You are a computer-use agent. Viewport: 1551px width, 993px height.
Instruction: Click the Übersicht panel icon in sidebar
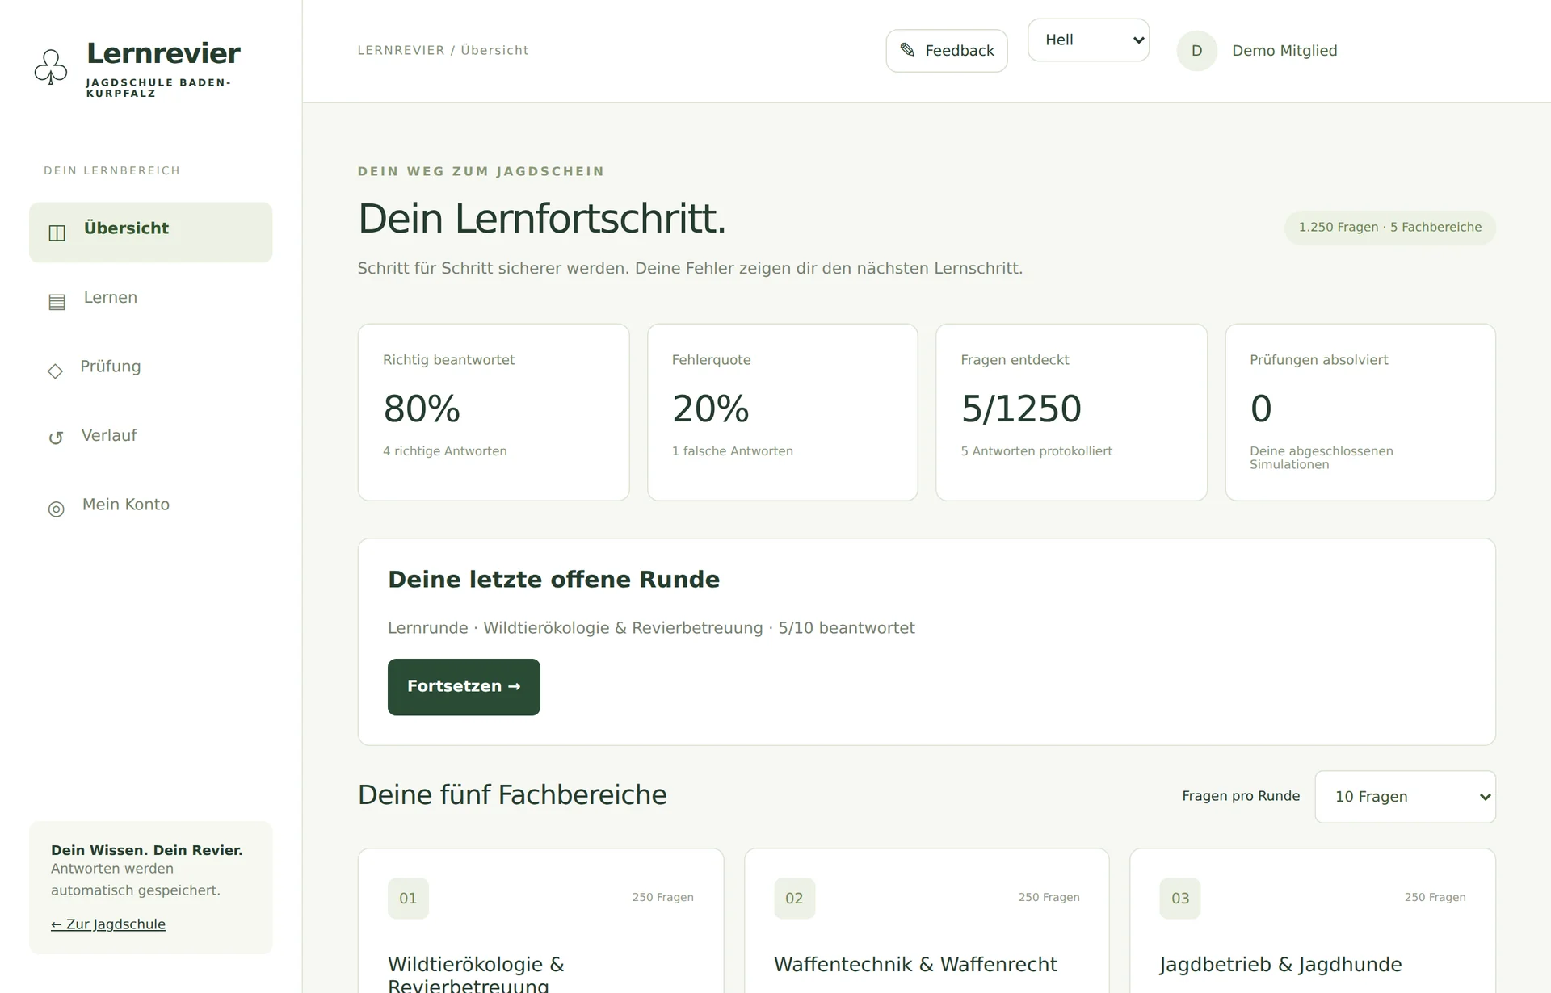pos(57,233)
